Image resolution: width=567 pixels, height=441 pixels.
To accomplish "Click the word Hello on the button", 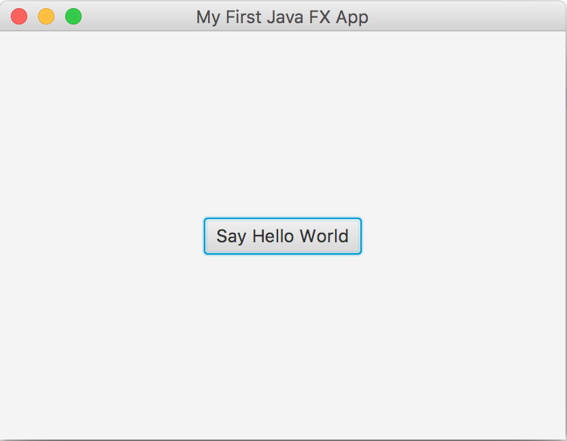I will coord(273,236).
